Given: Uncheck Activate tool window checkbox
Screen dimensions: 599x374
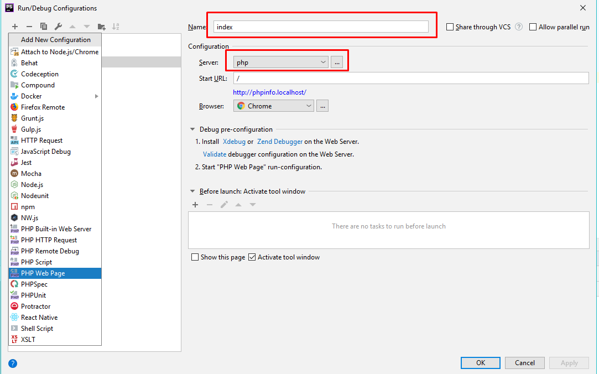Looking at the screenshot, I should pyautogui.click(x=252, y=257).
